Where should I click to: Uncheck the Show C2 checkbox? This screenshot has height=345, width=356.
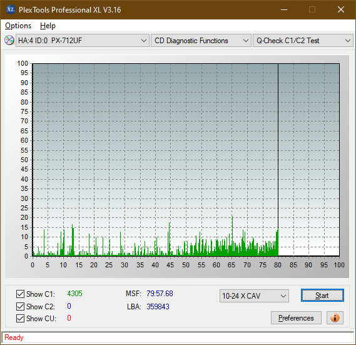point(20,306)
